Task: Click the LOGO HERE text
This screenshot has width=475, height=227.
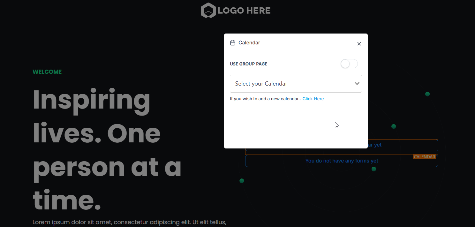Action: tap(244, 11)
